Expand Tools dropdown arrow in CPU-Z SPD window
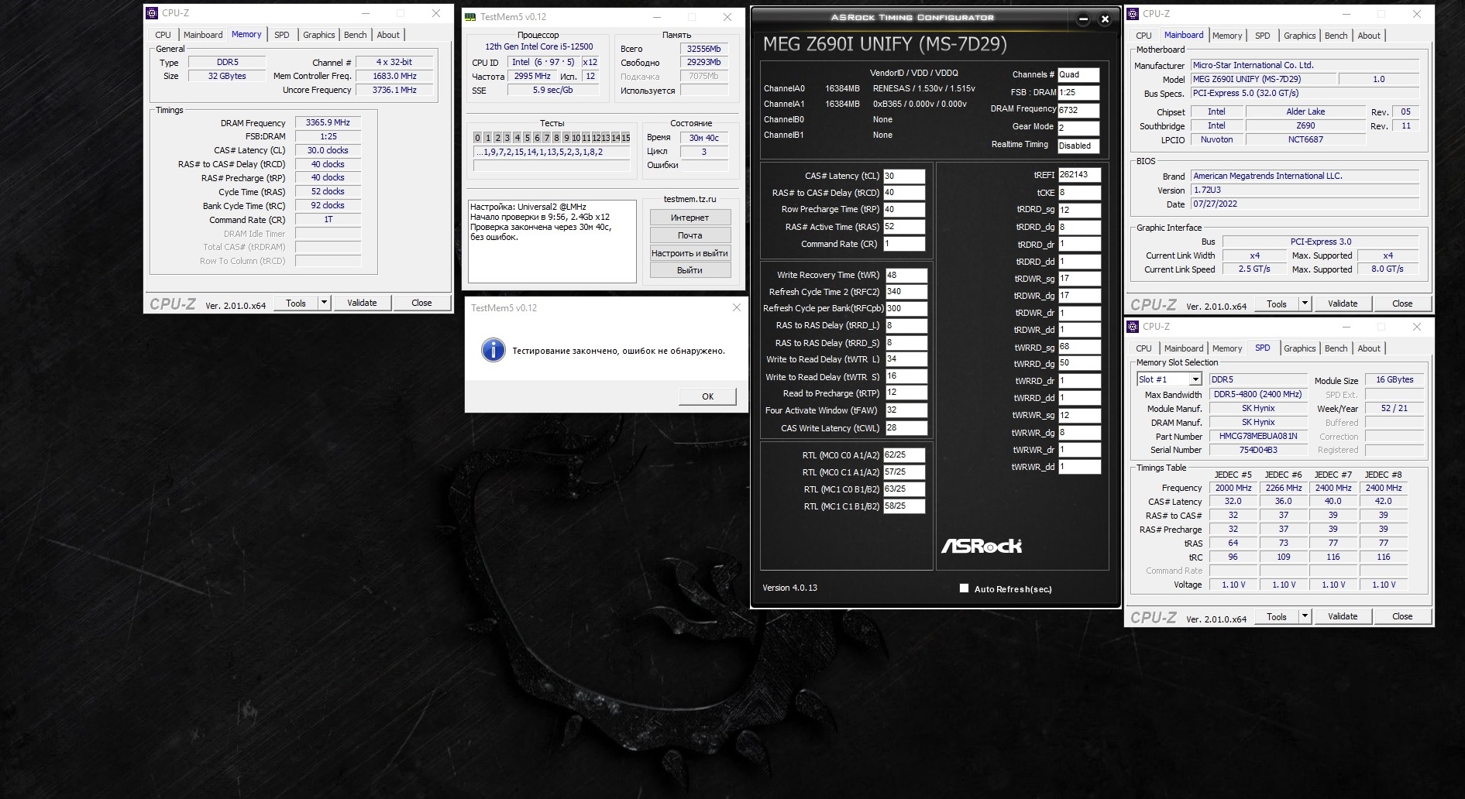Image resolution: width=1465 pixels, height=799 pixels. point(1305,616)
